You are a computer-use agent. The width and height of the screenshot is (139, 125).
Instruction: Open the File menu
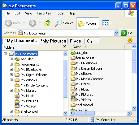(x=7, y=13)
